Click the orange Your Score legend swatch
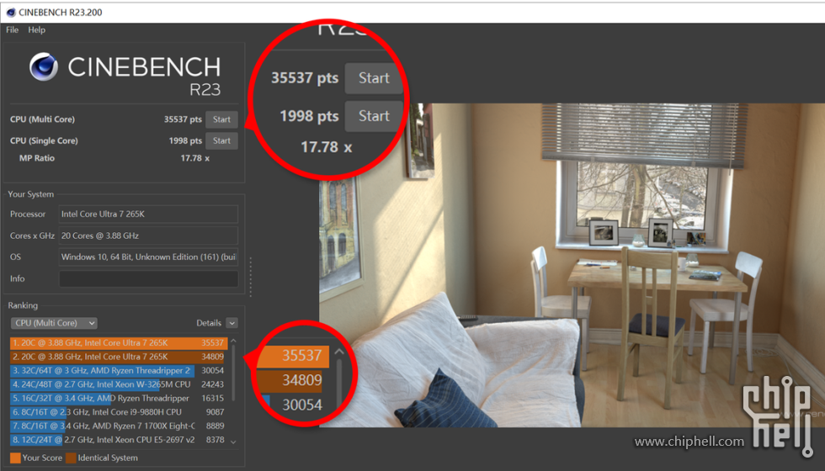The height and width of the screenshot is (471, 825). click(15, 458)
